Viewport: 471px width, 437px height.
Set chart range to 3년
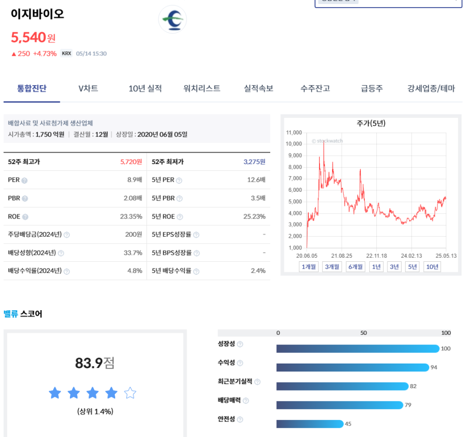(x=394, y=267)
